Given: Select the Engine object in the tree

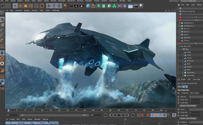Looking at the screenshot, I should tap(189, 67).
